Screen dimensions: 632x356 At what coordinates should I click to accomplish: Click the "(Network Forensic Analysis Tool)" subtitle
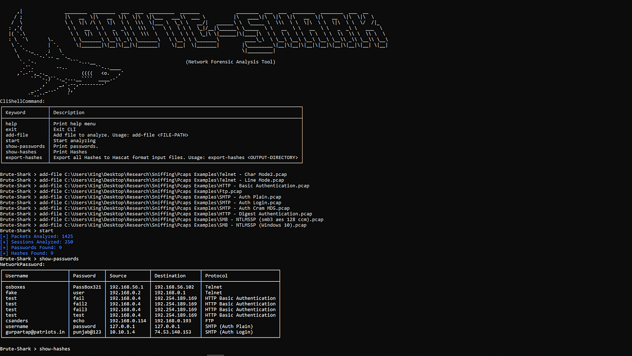pyautogui.click(x=230, y=62)
